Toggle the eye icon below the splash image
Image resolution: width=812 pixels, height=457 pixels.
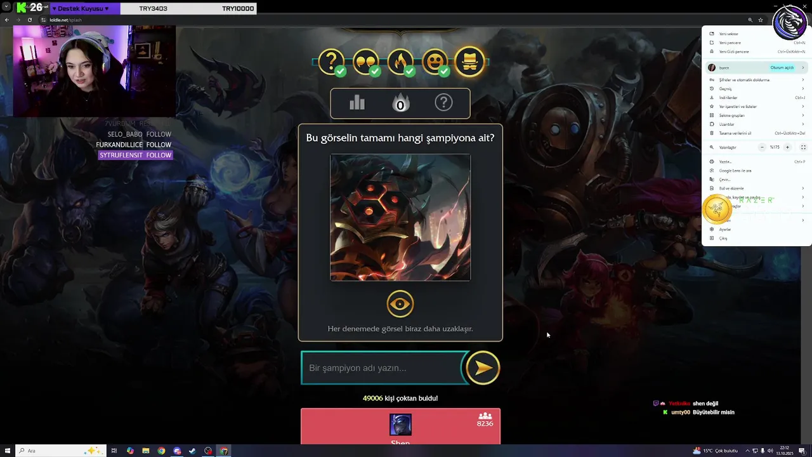pyautogui.click(x=400, y=305)
